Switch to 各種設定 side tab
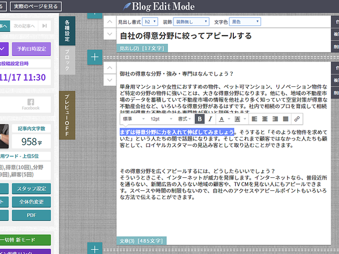 (67, 31)
